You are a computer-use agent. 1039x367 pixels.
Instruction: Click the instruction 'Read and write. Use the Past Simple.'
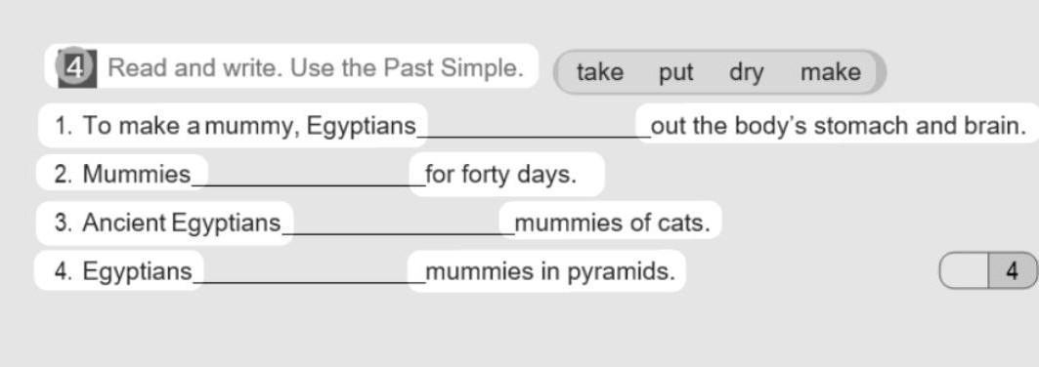pyautogui.click(x=316, y=67)
